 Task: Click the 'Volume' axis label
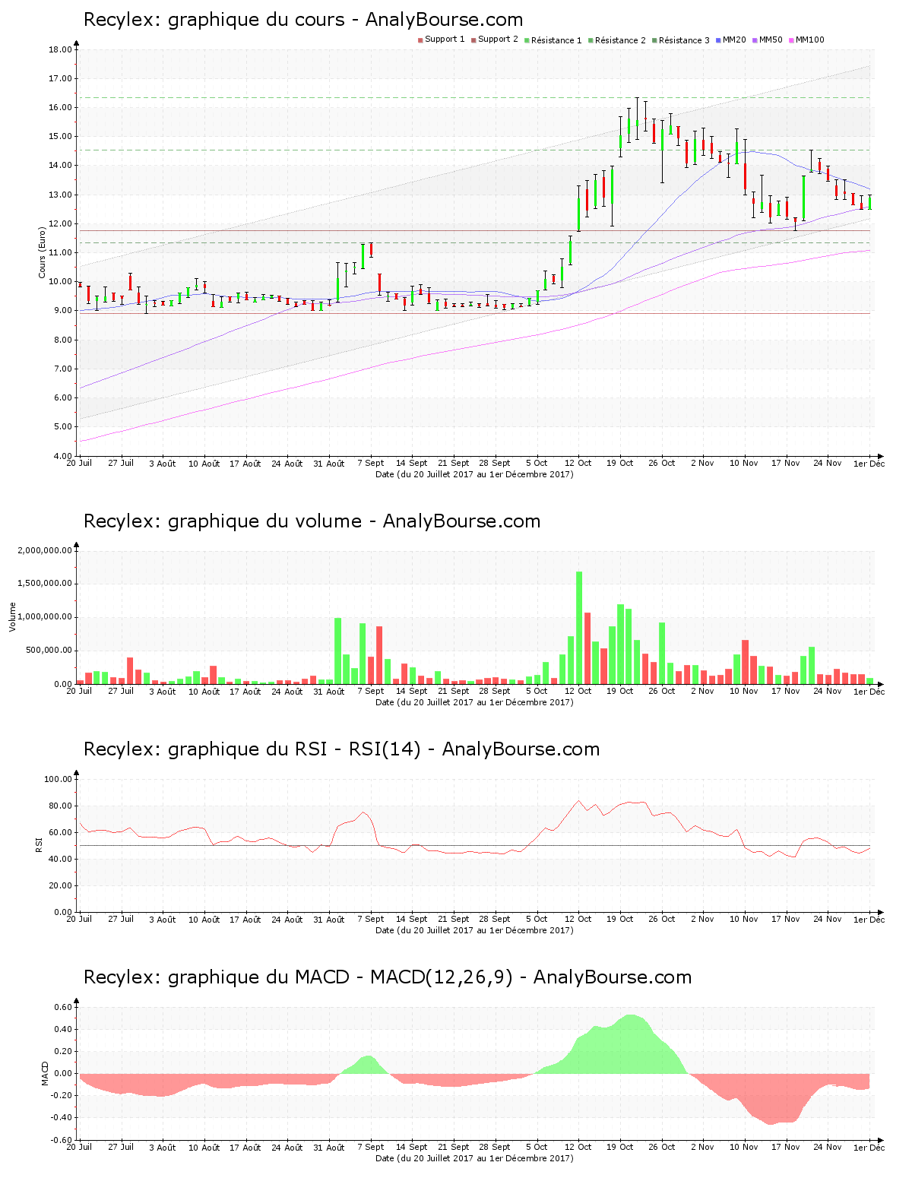[x=12, y=617]
